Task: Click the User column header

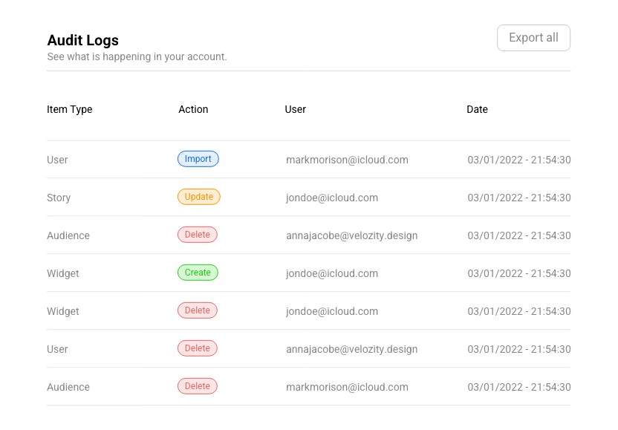Action: pyautogui.click(x=296, y=109)
